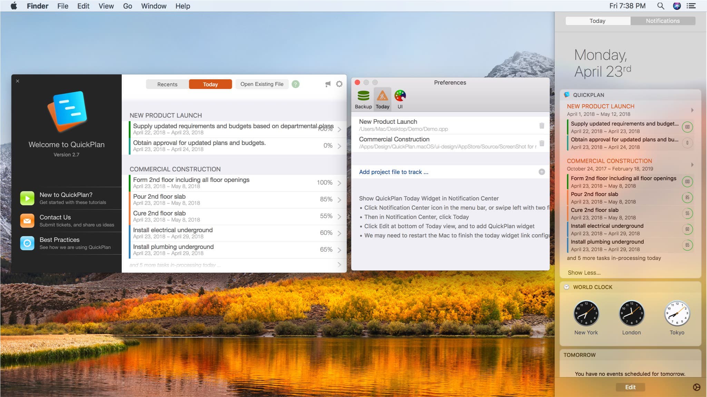Click the Show Less link in widget
The width and height of the screenshot is (707, 397).
tap(584, 273)
